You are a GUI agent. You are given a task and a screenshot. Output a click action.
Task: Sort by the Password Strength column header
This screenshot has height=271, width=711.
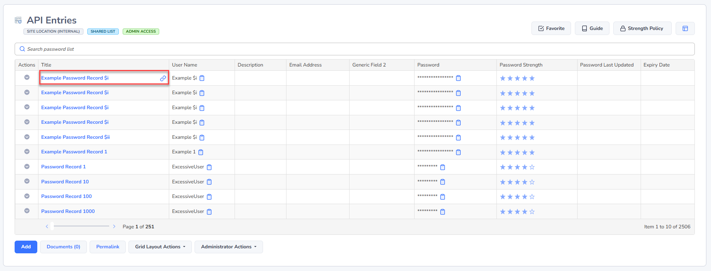point(521,65)
